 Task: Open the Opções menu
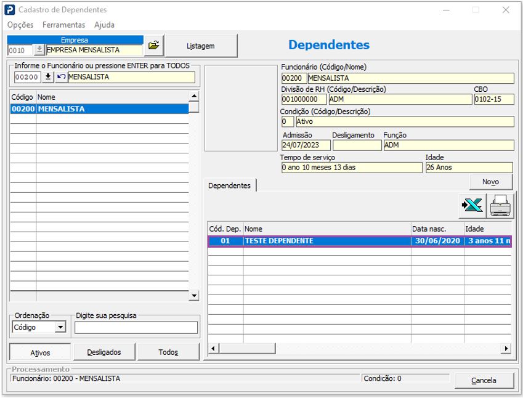pos(20,25)
